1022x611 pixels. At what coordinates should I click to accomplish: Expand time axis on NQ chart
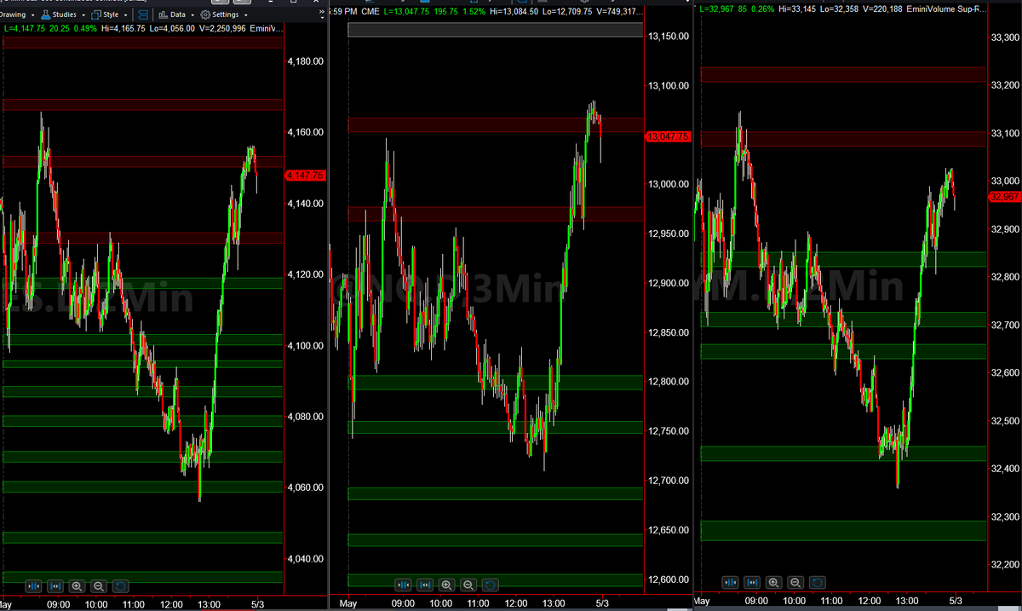(x=425, y=585)
